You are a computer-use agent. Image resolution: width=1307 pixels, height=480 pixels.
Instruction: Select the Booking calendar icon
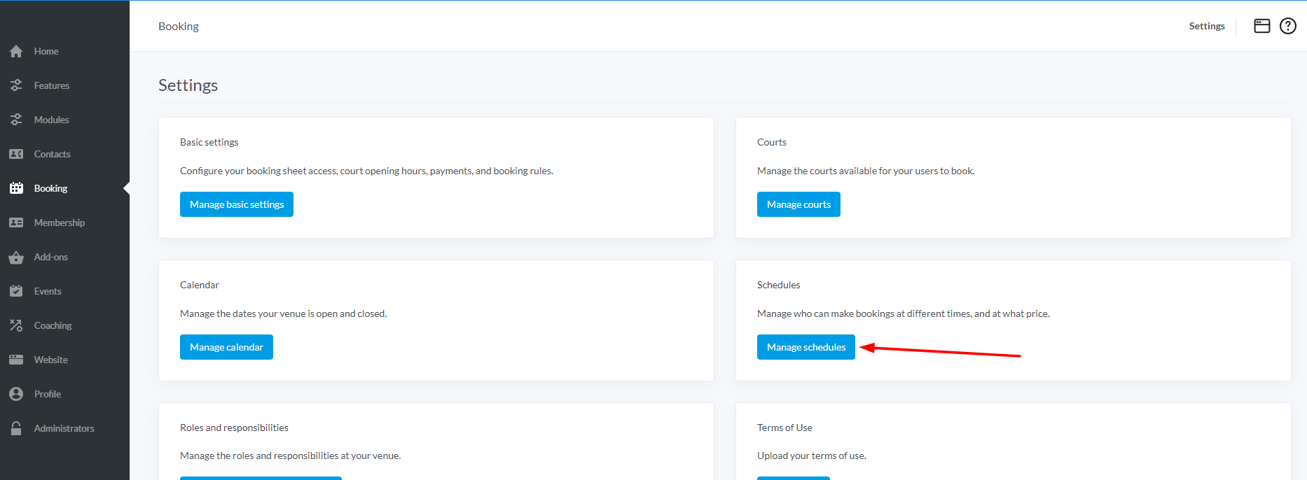pos(16,188)
